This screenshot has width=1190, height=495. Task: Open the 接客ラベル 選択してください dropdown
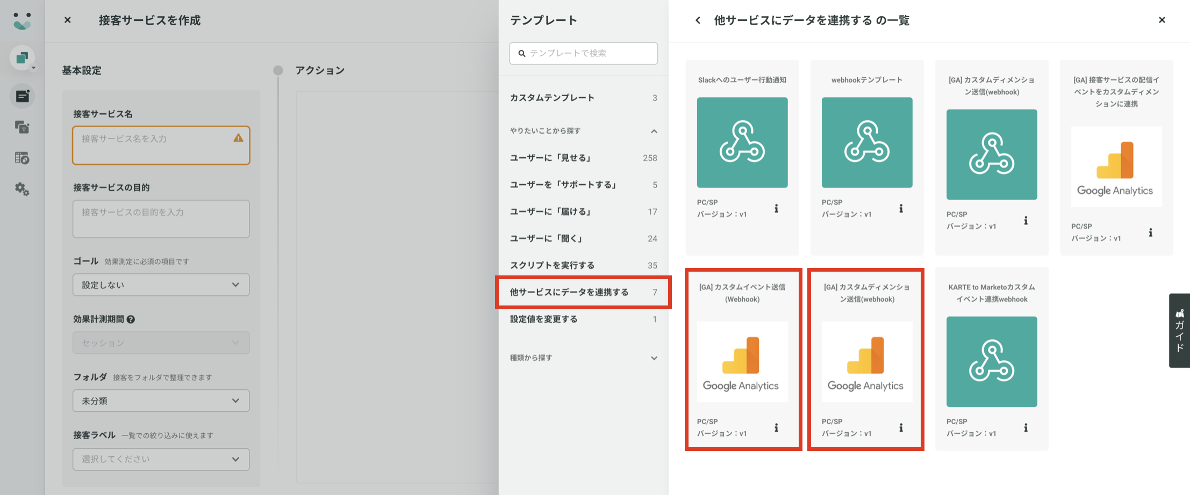pos(161,459)
